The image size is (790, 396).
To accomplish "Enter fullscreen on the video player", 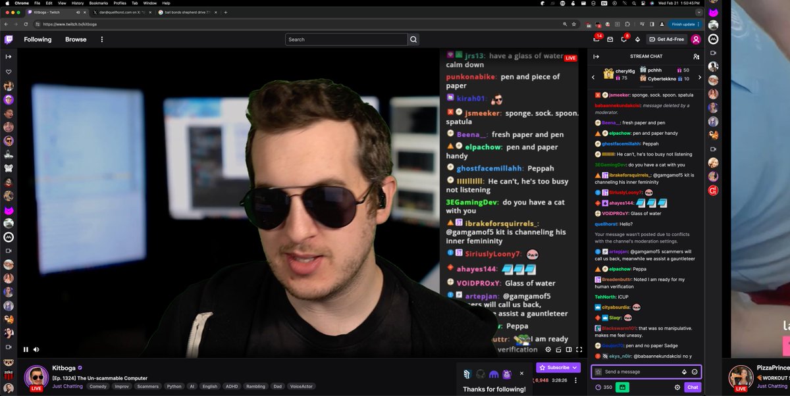I will click(579, 349).
